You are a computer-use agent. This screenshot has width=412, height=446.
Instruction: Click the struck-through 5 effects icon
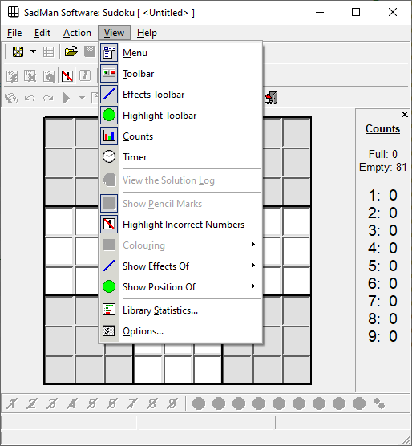tap(92, 403)
